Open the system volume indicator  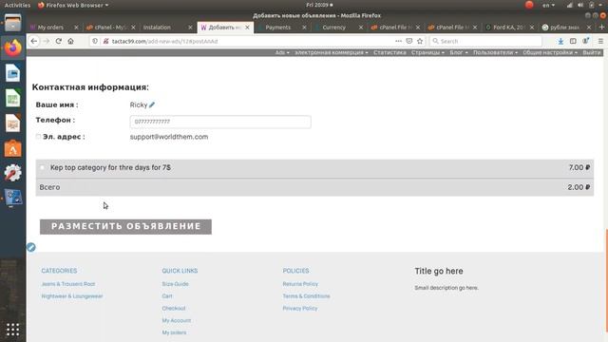[580, 5]
